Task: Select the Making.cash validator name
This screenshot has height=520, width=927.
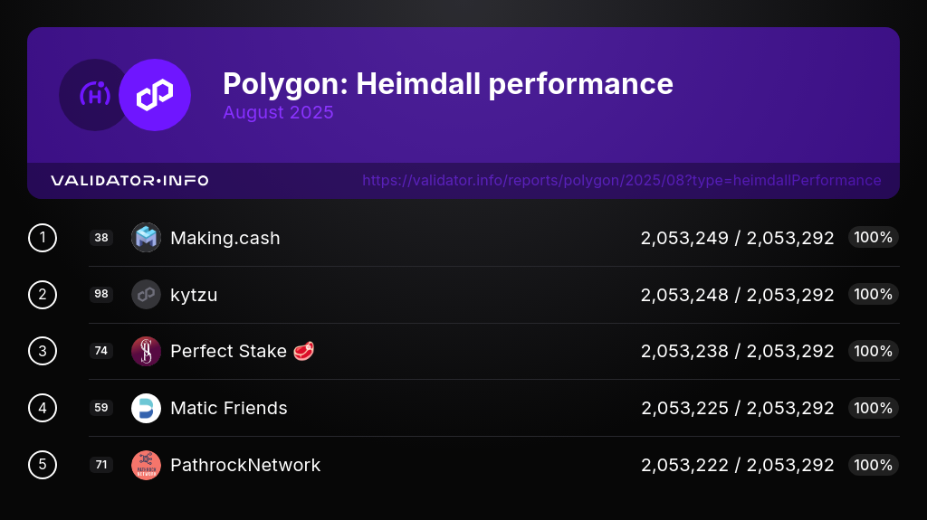Action: [x=225, y=239]
